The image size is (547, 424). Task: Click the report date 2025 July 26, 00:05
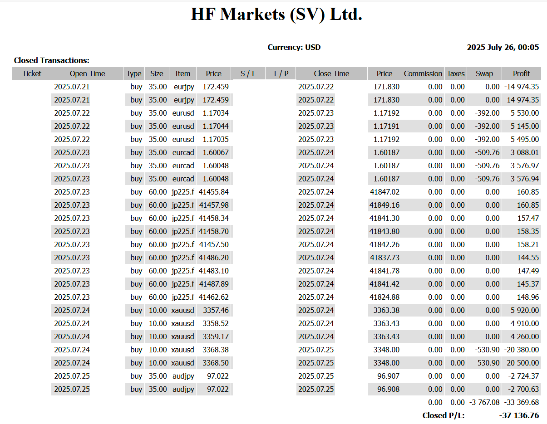tap(503, 47)
